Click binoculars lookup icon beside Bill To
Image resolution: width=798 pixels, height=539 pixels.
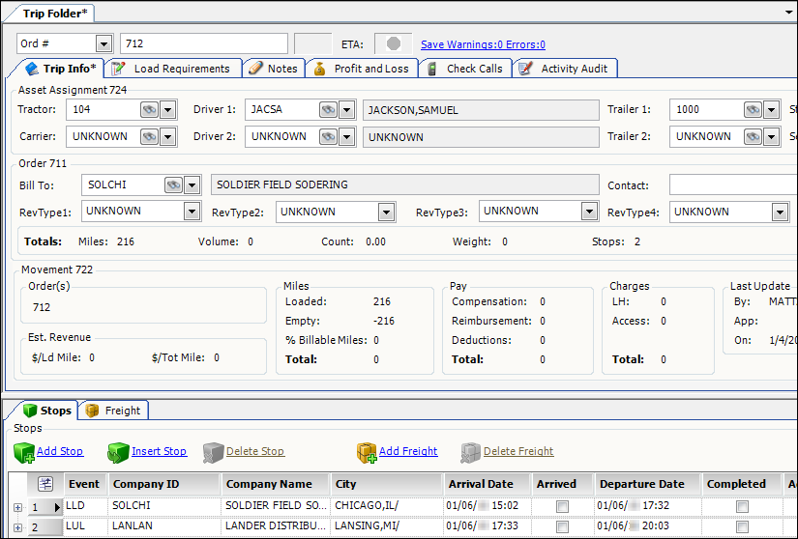click(x=173, y=184)
